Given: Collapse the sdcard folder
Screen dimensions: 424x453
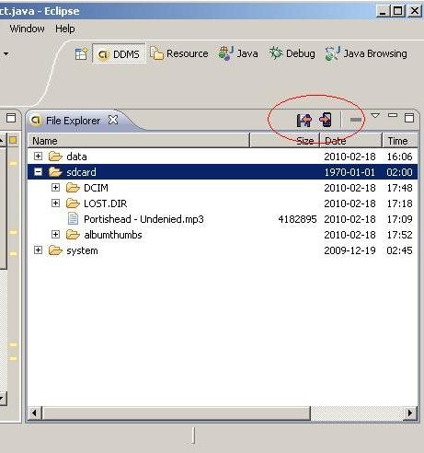Looking at the screenshot, I should (x=38, y=172).
